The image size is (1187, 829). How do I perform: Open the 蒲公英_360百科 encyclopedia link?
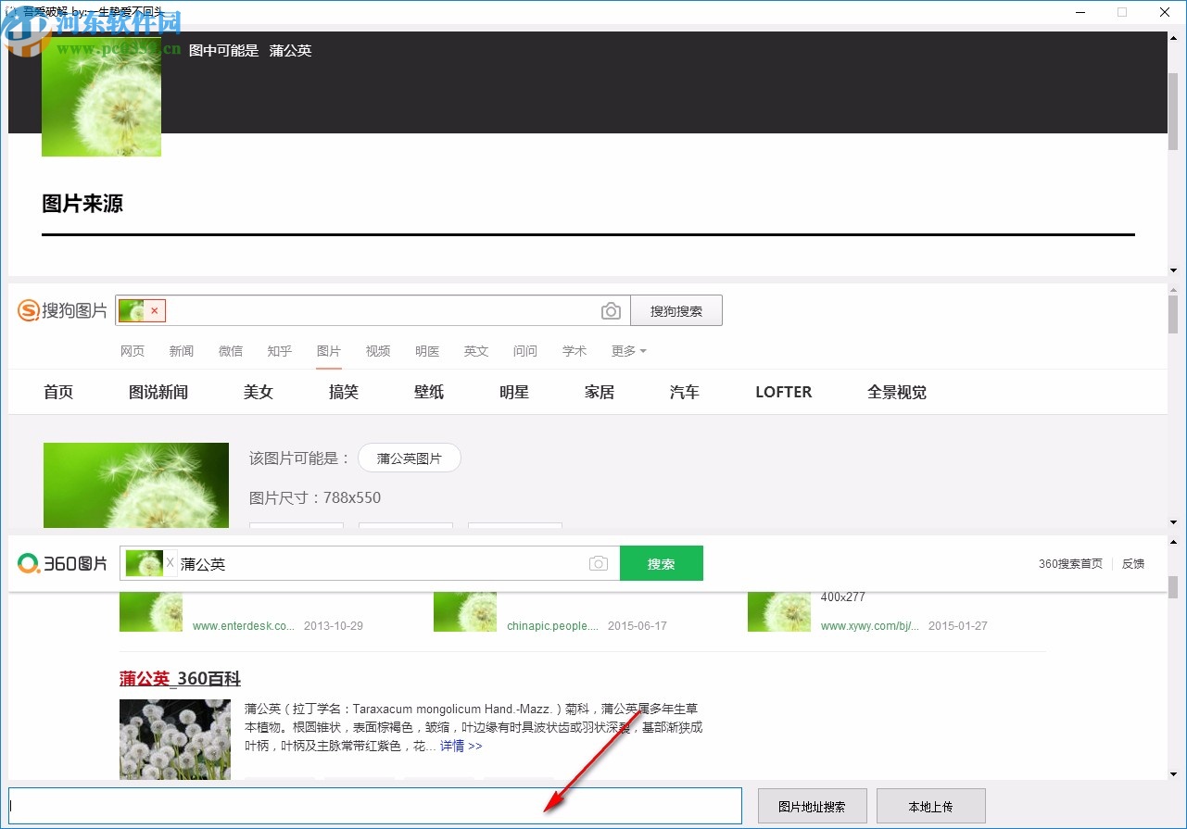[x=179, y=679]
